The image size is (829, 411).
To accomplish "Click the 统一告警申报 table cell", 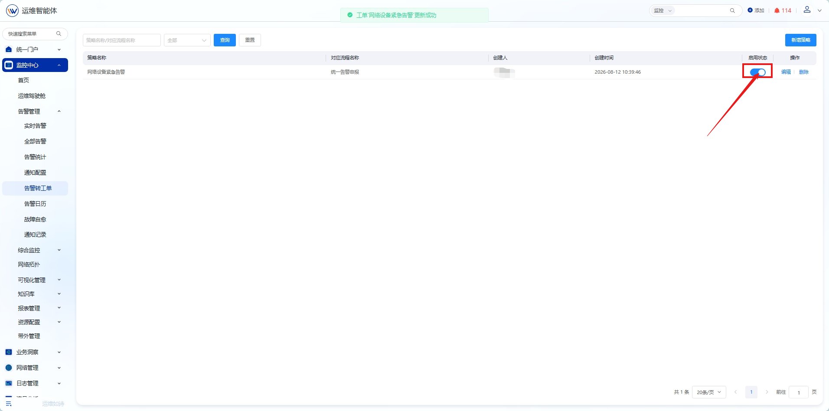I will tap(345, 72).
